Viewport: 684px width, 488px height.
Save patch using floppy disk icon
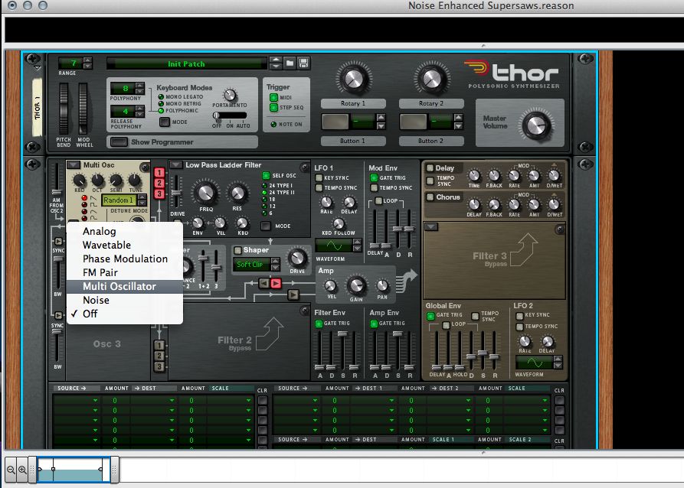click(303, 63)
